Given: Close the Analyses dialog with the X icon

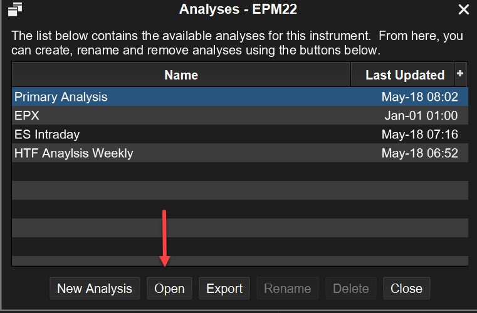Looking at the screenshot, I should coord(464,9).
